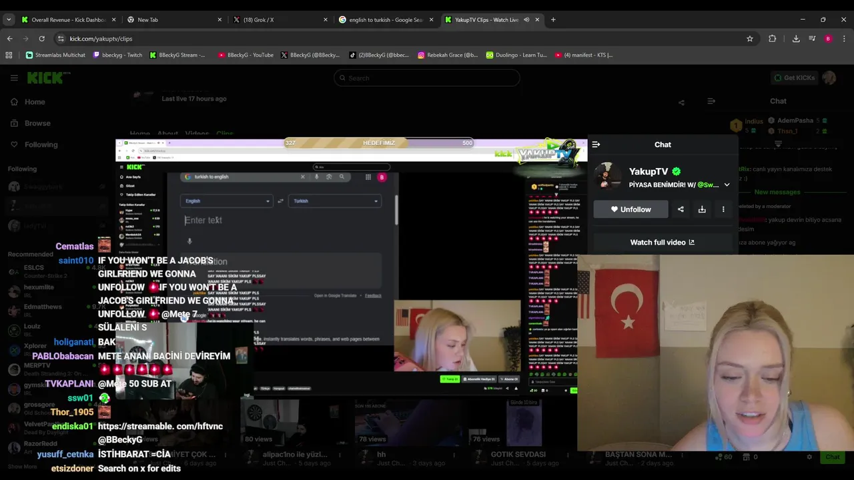Open clip more options menu
854x480 pixels.
coord(723,209)
